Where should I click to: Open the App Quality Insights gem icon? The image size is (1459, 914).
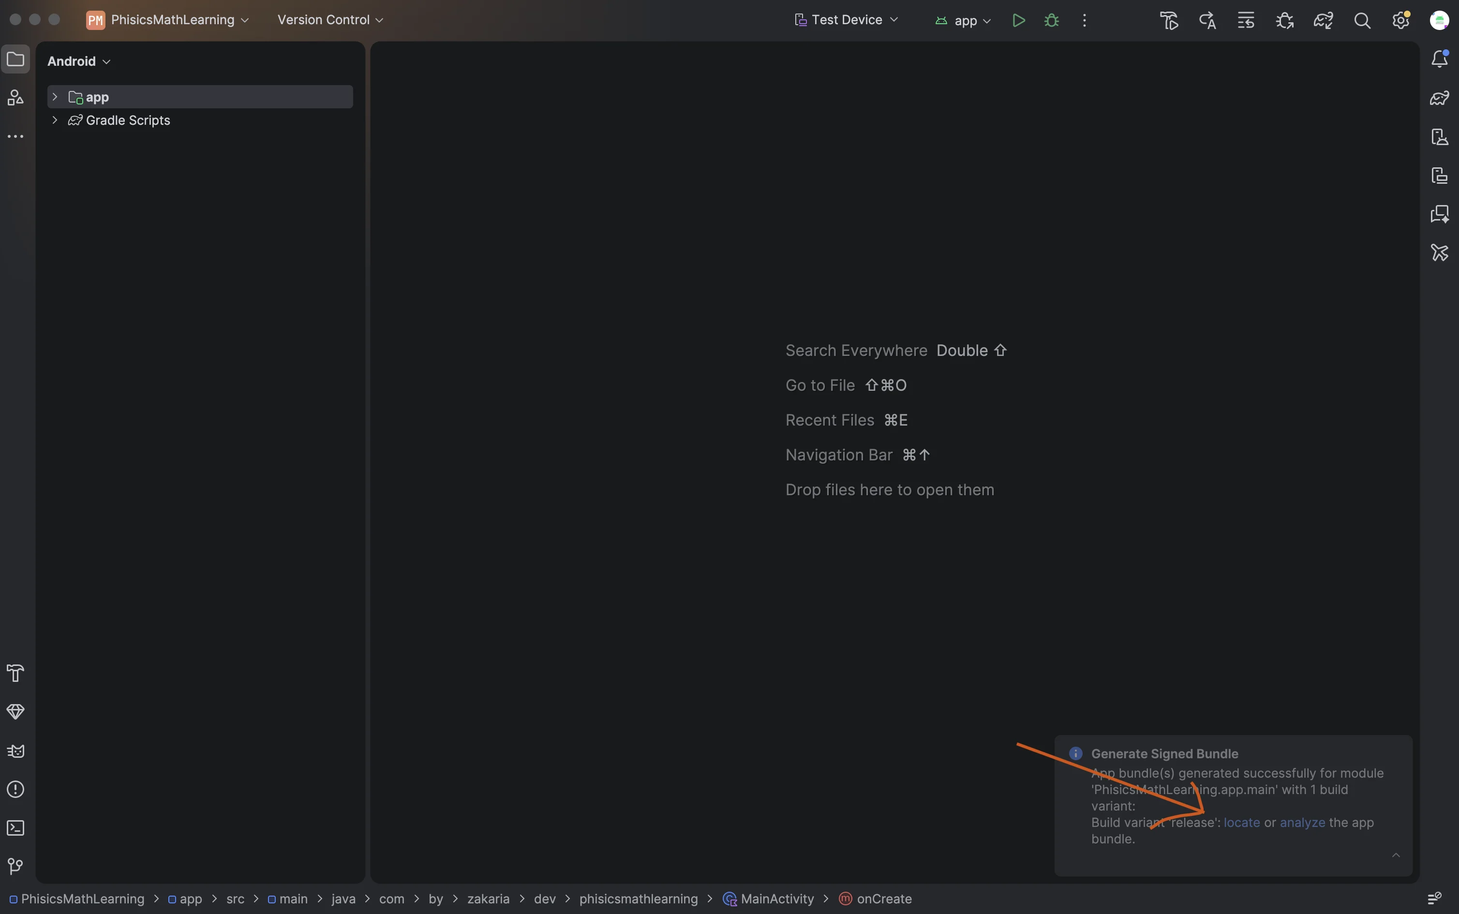[x=15, y=712]
